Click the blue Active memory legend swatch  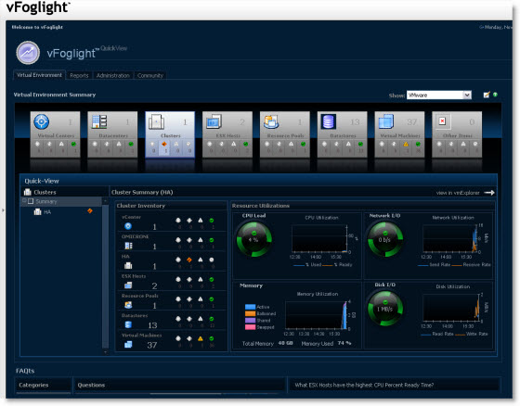tap(250, 307)
